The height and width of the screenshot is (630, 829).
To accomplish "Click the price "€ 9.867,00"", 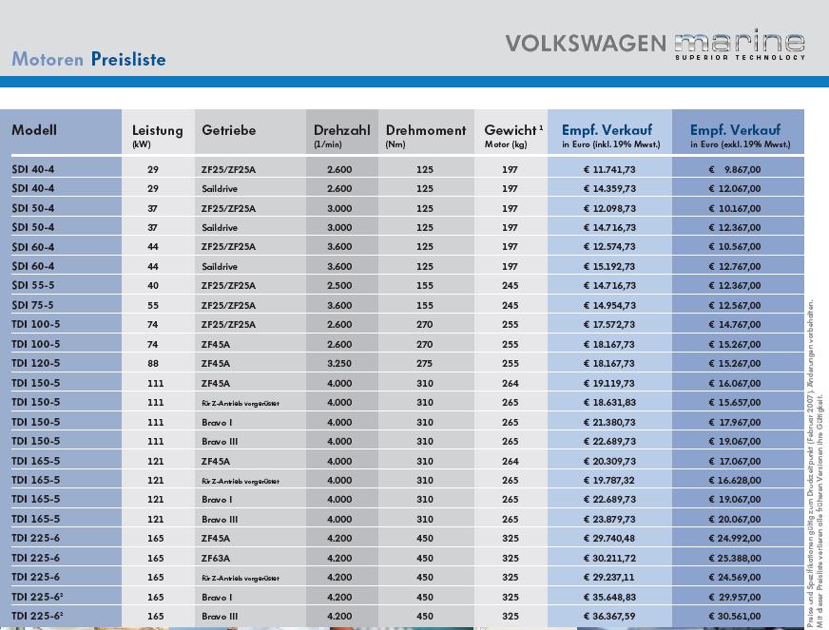I will (734, 170).
